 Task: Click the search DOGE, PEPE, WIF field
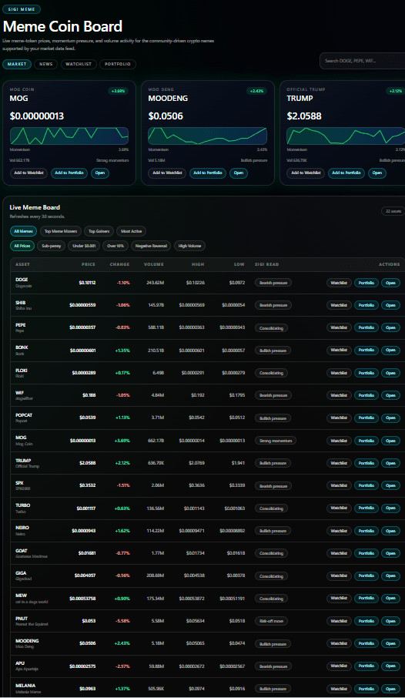tap(363, 61)
